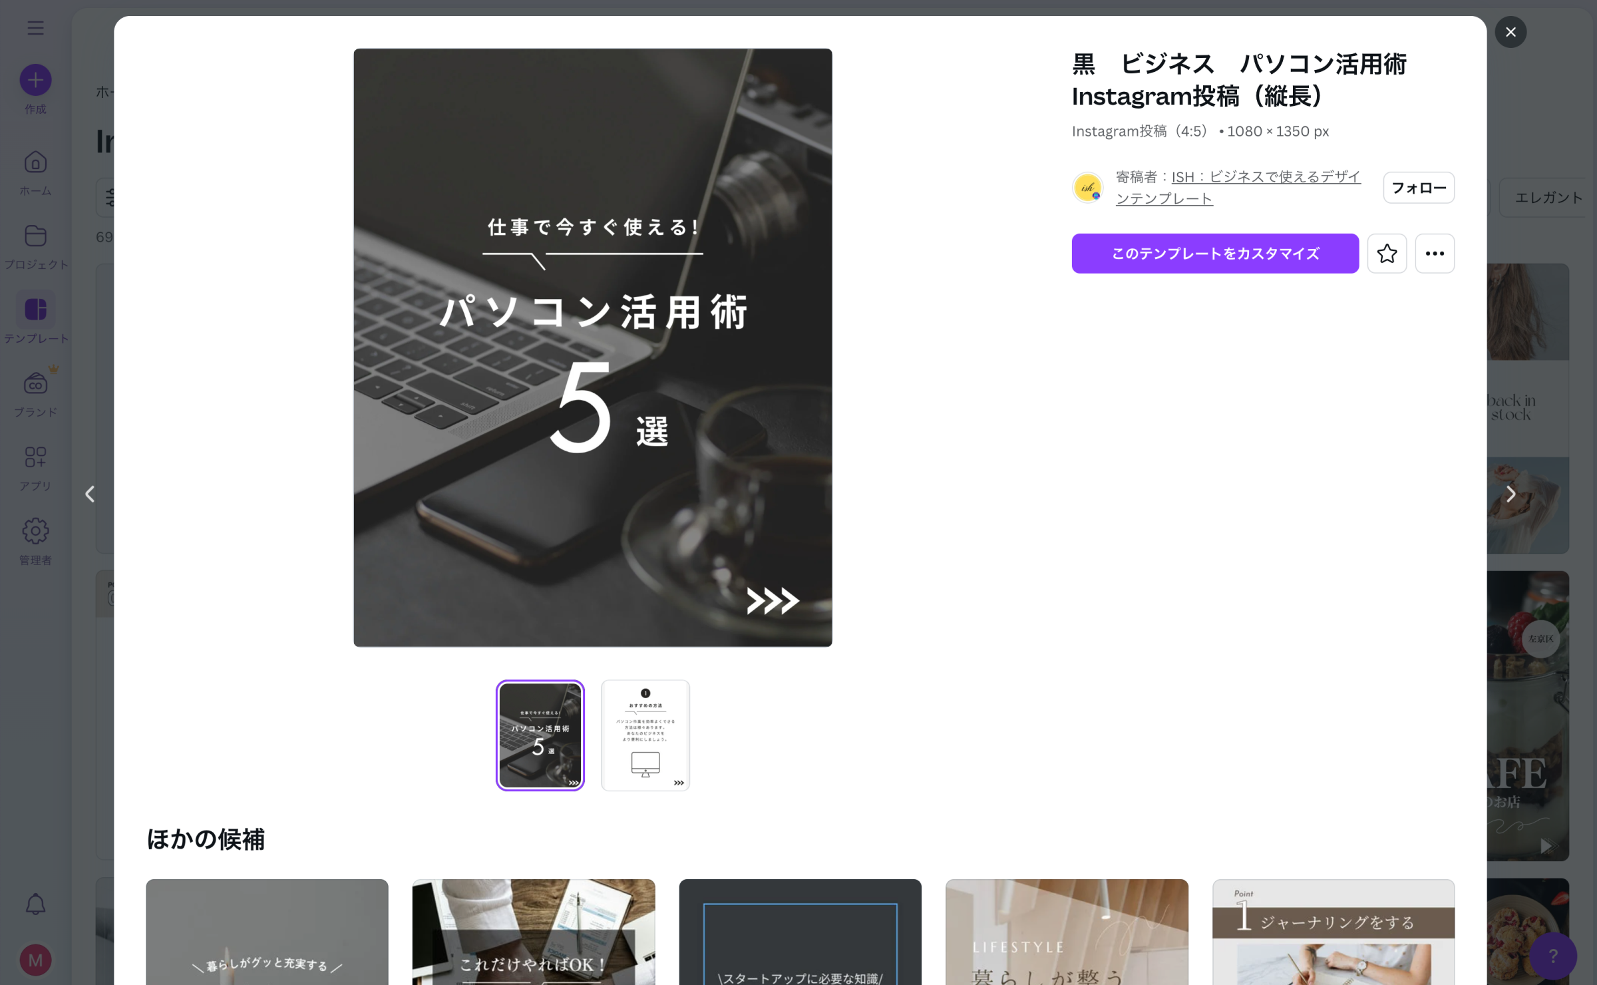Select テンプレート in the sidebar

[35, 321]
